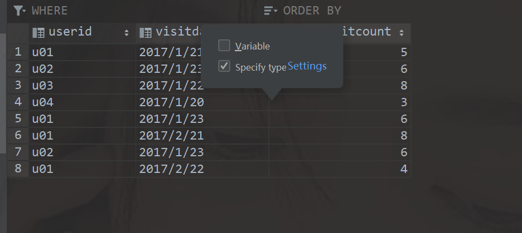Focus the WHERE filter text field
The height and width of the screenshot is (233, 522).
coord(139,11)
